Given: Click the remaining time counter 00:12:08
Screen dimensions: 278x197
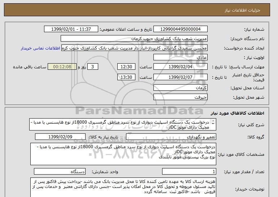Looking at the screenshot, I should 62,67.
